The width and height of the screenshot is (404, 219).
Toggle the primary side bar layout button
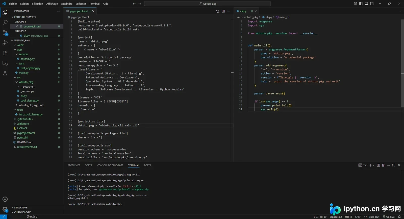361,4
